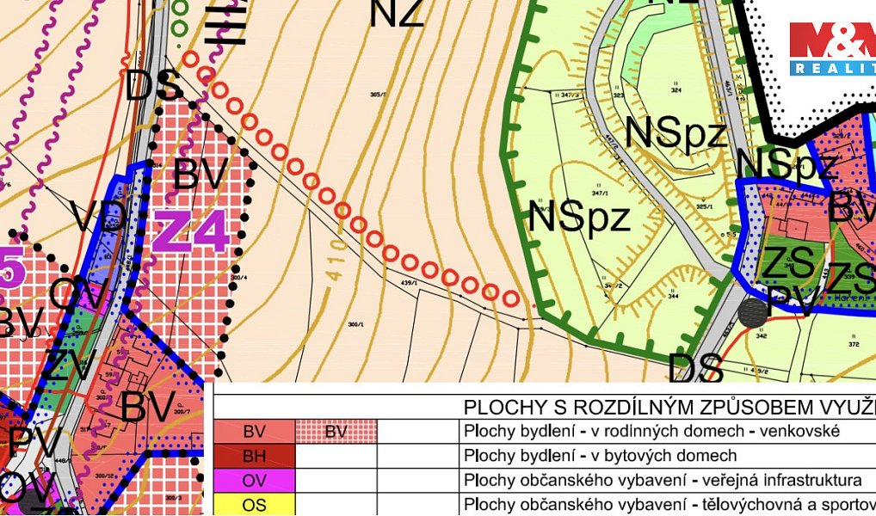
Task: Click the BV label above Z4
Action: [x=200, y=175]
